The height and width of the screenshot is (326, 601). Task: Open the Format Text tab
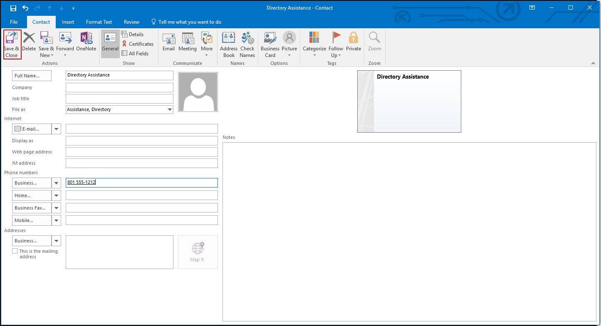coord(99,22)
